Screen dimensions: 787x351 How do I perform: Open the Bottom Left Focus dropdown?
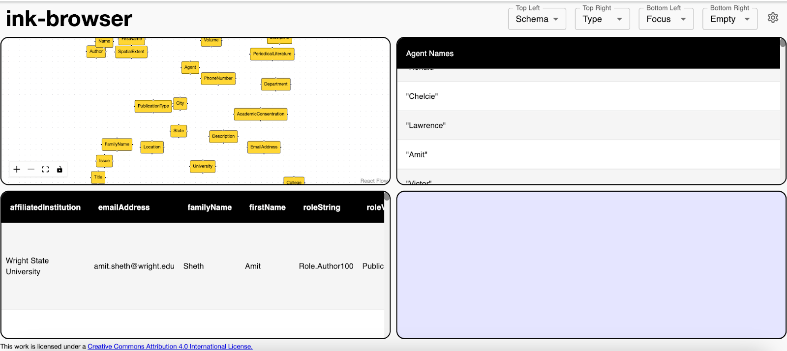point(666,19)
